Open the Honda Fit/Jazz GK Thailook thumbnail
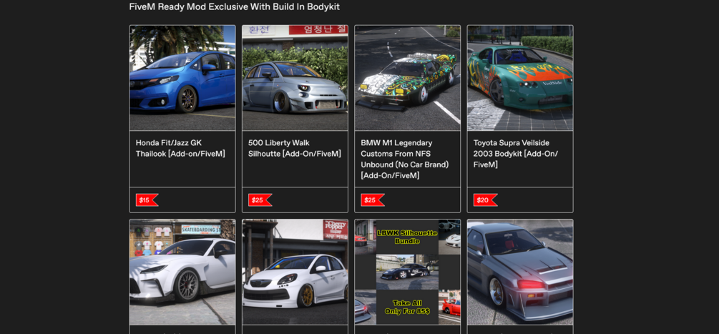The image size is (719, 334). click(182, 78)
